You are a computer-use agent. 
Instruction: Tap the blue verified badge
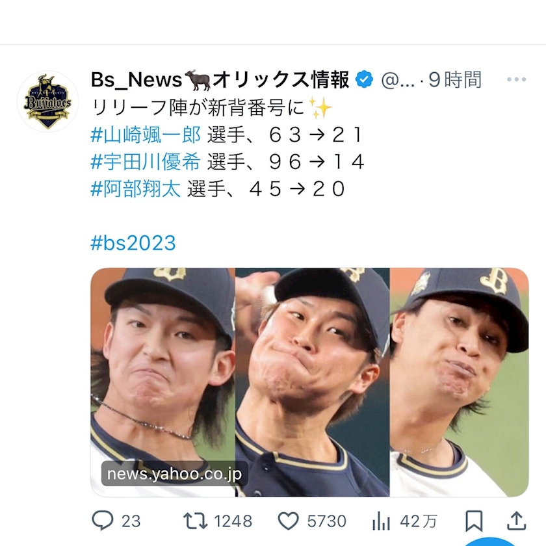pos(364,80)
